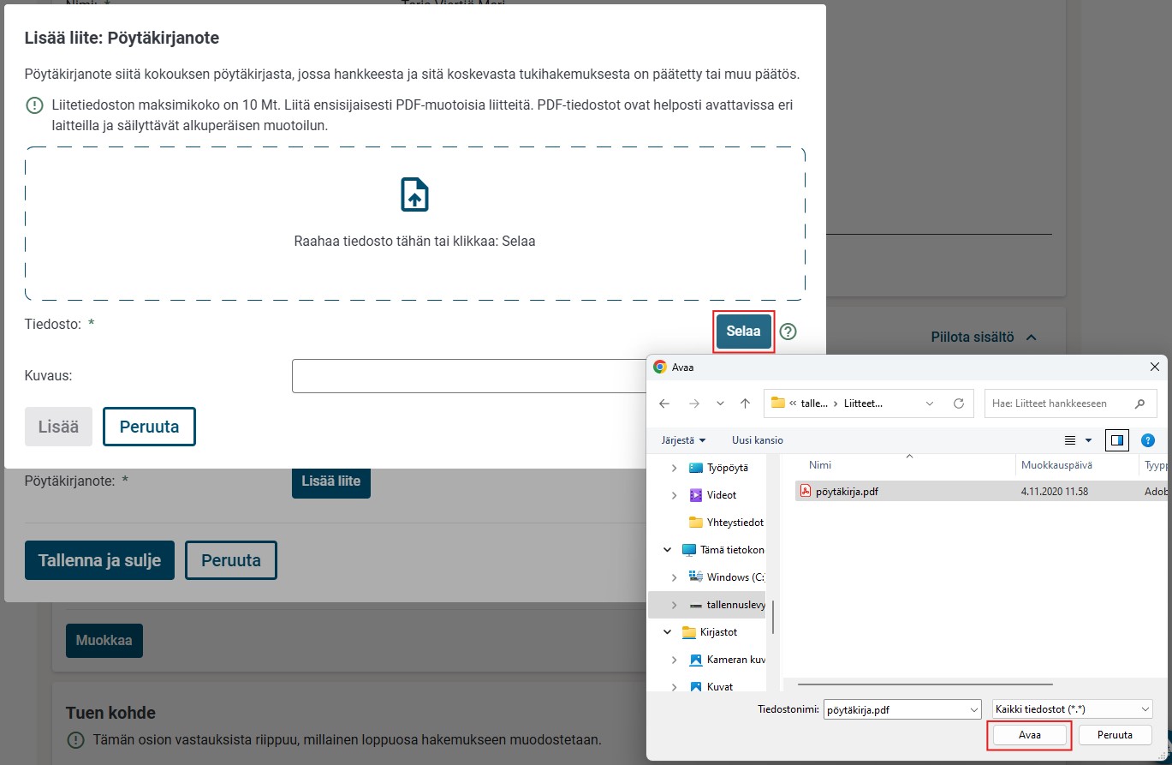
Task: Click the Tallenna ja sulje button
Action: tap(99, 560)
